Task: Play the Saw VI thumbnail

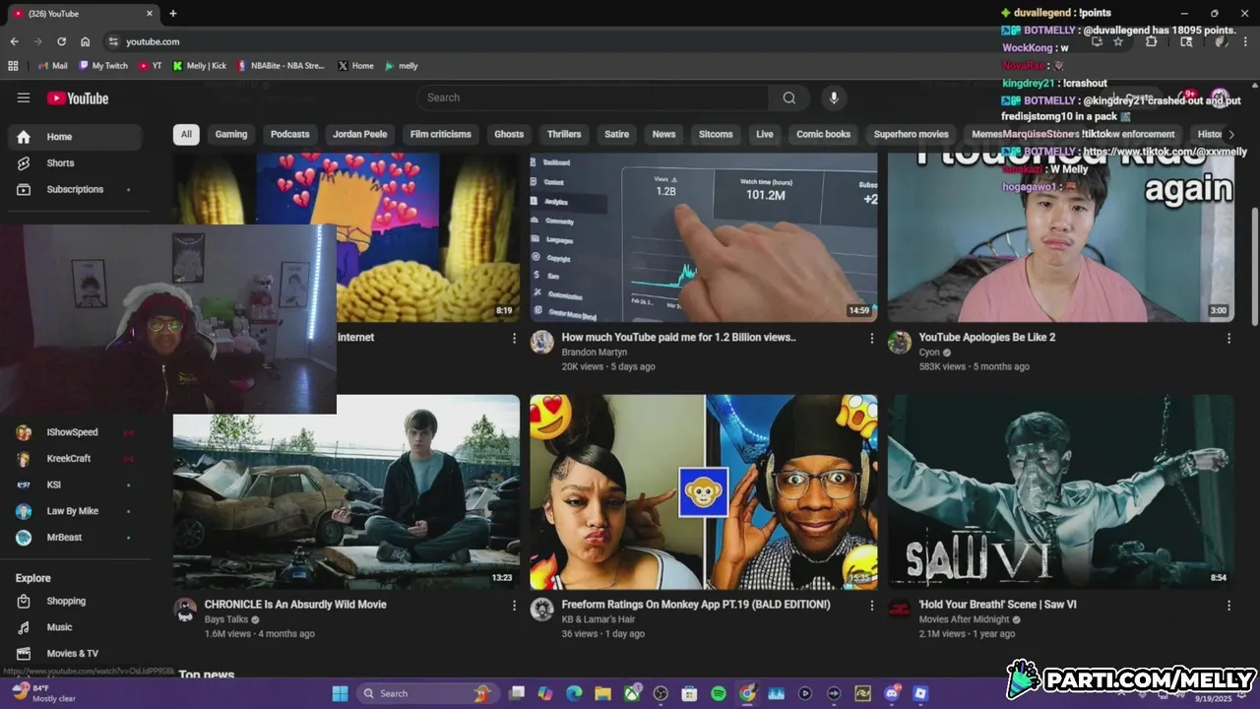Action: (x=1060, y=491)
